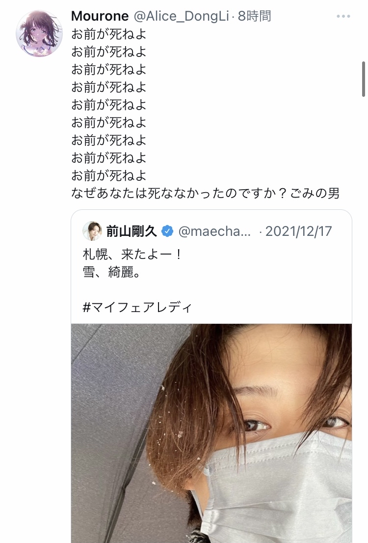Tap the small avatar in quoted tweet
This screenshot has height=543, width=368.
tap(92, 231)
